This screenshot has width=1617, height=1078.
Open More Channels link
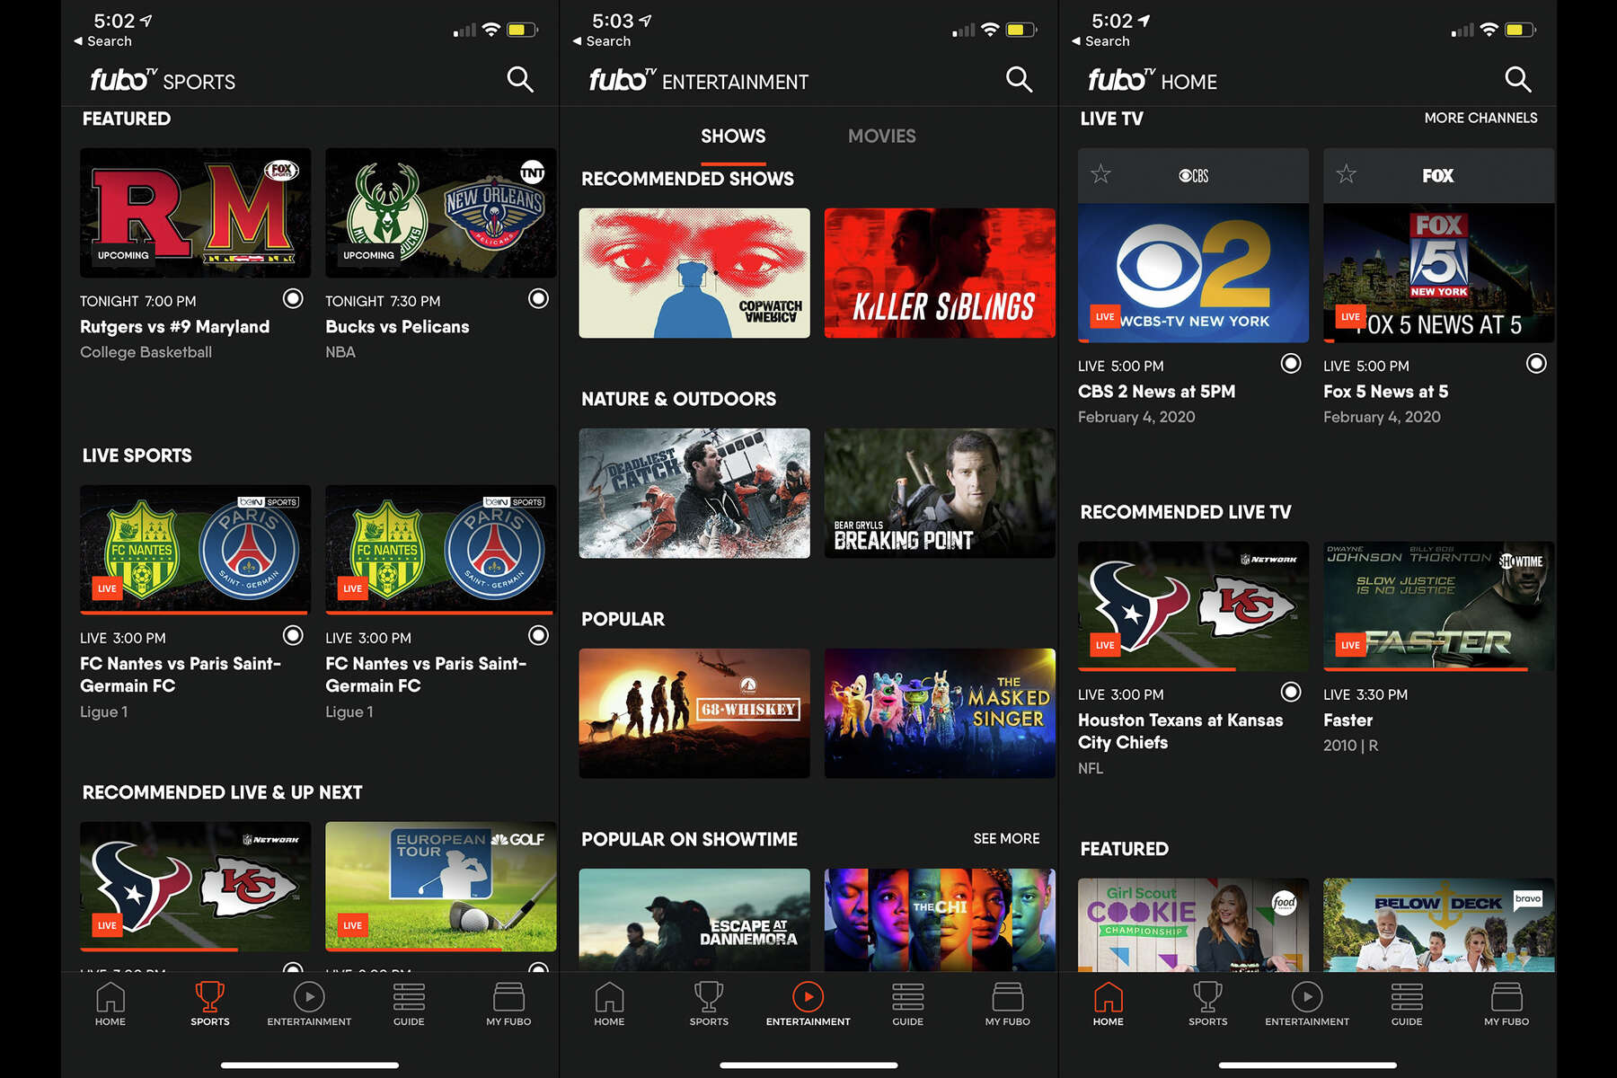(1480, 118)
